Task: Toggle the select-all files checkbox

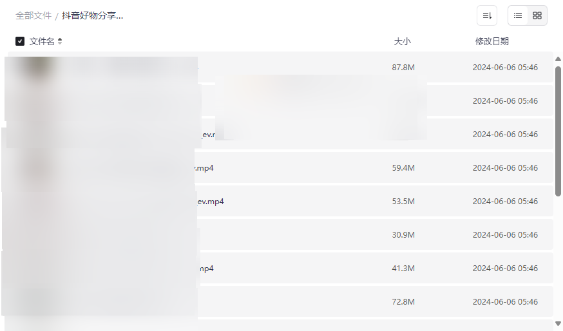Action: tap(20, 41)
